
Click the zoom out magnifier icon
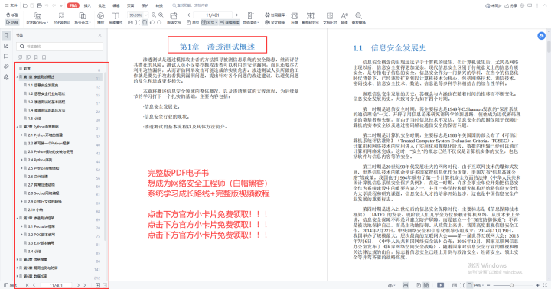tap(154, 15)
